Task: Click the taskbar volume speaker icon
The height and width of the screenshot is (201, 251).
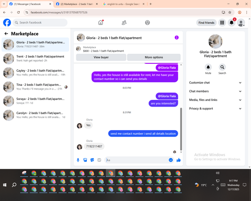Action: click(x=217, y=173)
